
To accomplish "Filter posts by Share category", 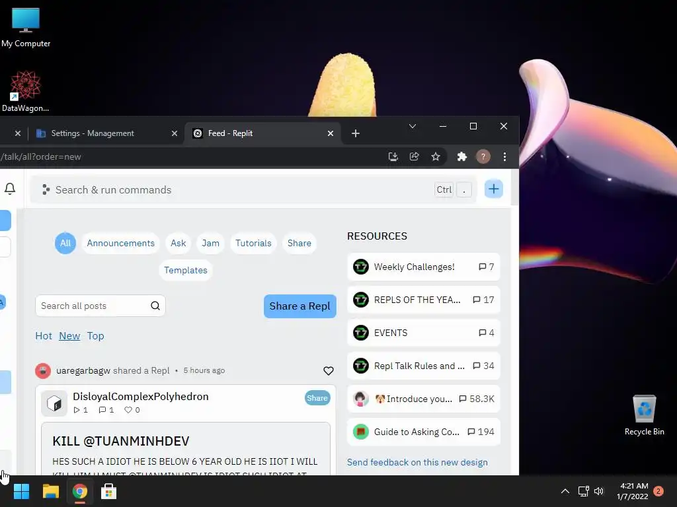I will coord(299,243).
